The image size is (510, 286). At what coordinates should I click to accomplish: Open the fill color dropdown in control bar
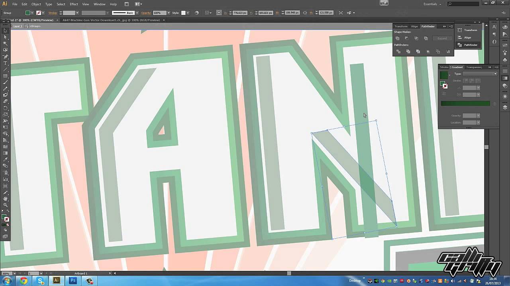[x=33, y=13]
